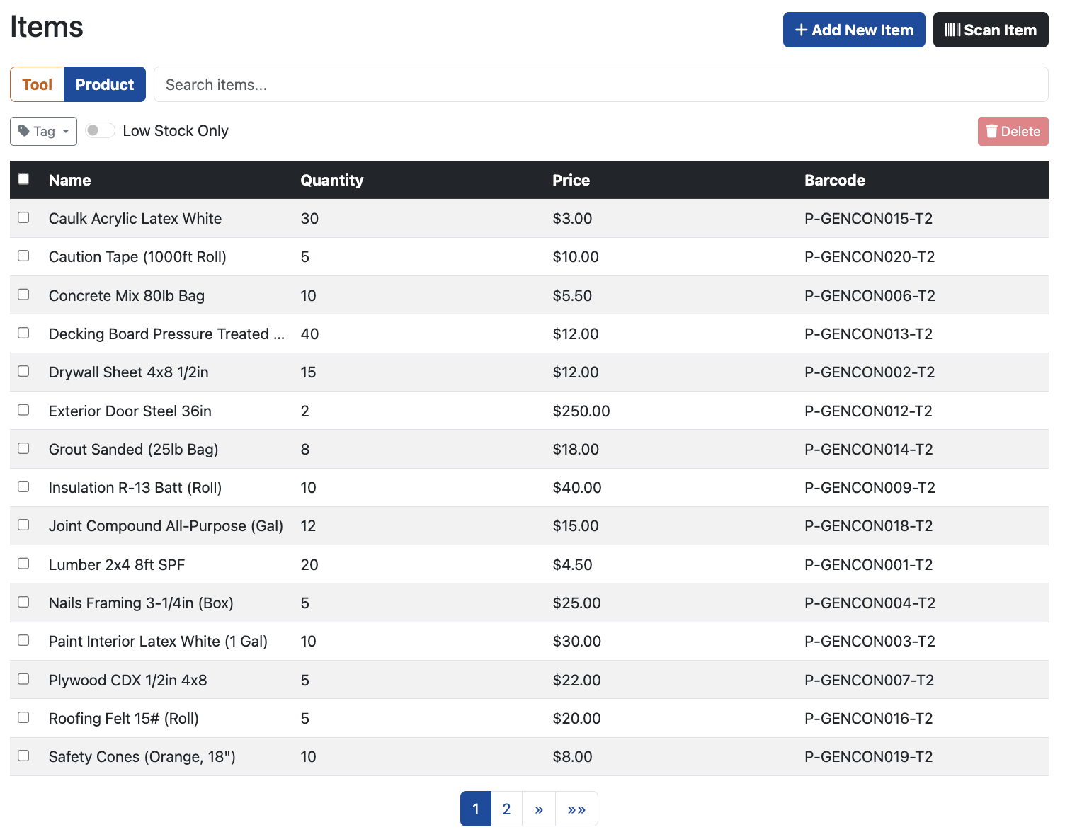Screen dimensions: 1065x837
Task: Select the checkbox next to Lumber 2x4 8ft SPF
Action: click(23, 563)
